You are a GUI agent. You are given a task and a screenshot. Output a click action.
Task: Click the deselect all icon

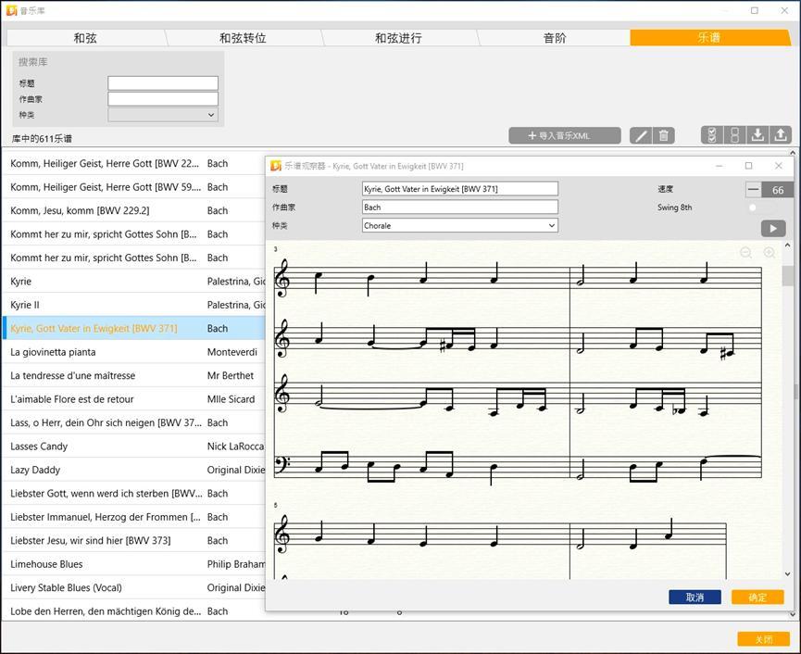pos(734,135)
